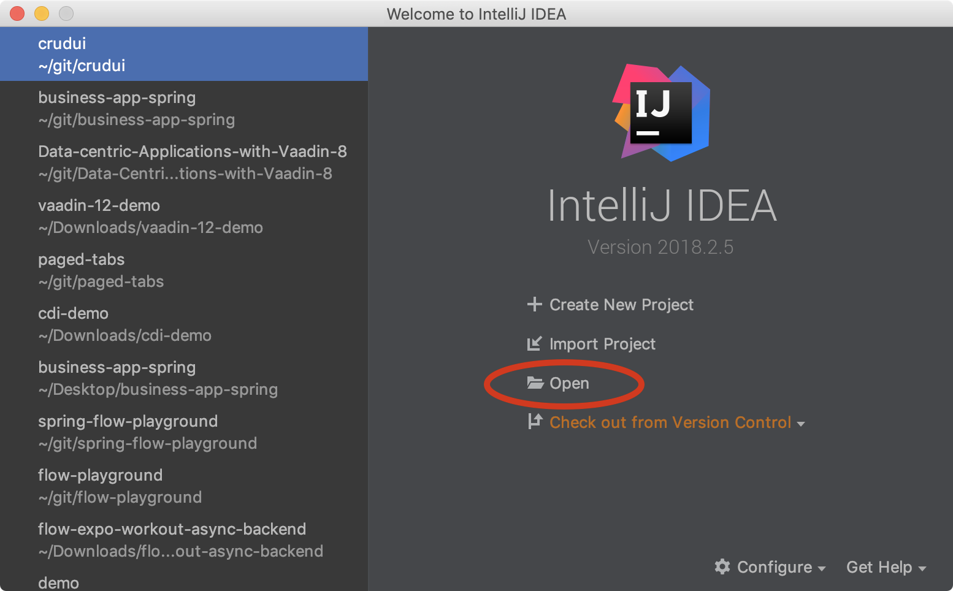Click the Version Control checkout icon
The image size is (953, 591).
tap(535, 422)
